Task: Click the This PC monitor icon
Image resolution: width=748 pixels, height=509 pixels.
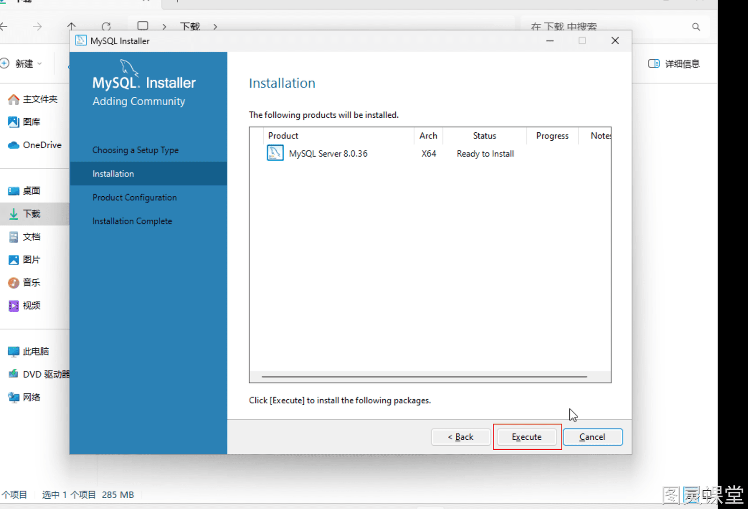Action: (14, 351)
